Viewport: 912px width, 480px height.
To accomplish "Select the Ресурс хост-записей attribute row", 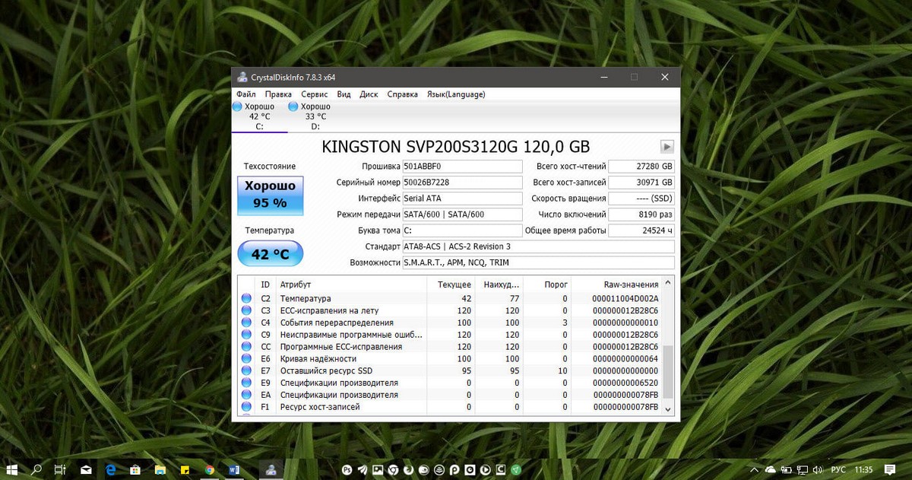I will click(x=450, y=407).
